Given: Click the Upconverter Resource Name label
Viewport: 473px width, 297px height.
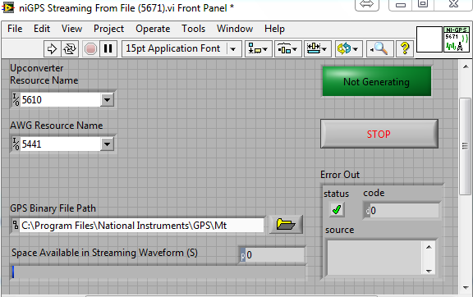Looking at the screenshot, I should (44, 74).
